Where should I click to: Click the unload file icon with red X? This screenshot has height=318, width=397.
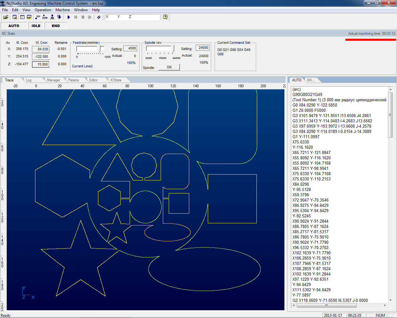click(15, 17)
